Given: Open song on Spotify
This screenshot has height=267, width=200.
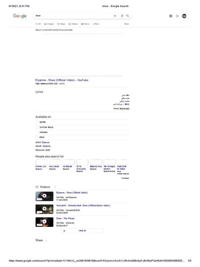Looking at the screenshot, I should click(x=82, y=122).
